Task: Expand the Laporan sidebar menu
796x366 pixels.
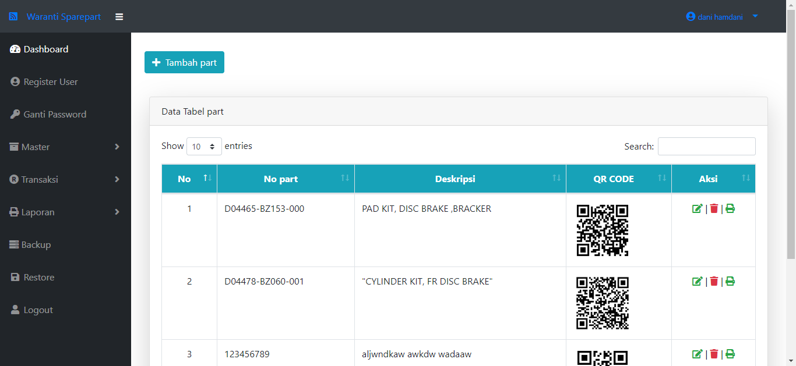Action: [x=65, y=212]
